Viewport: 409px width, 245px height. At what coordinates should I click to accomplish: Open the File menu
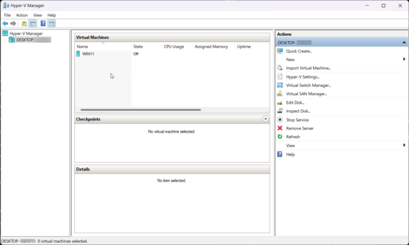tap(7, 15)
